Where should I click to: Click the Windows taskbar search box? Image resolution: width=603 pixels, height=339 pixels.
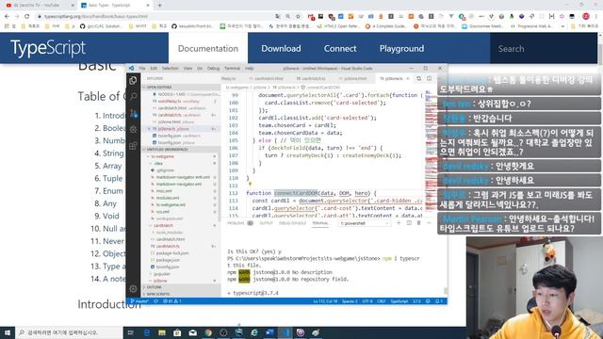click(69, 332)
